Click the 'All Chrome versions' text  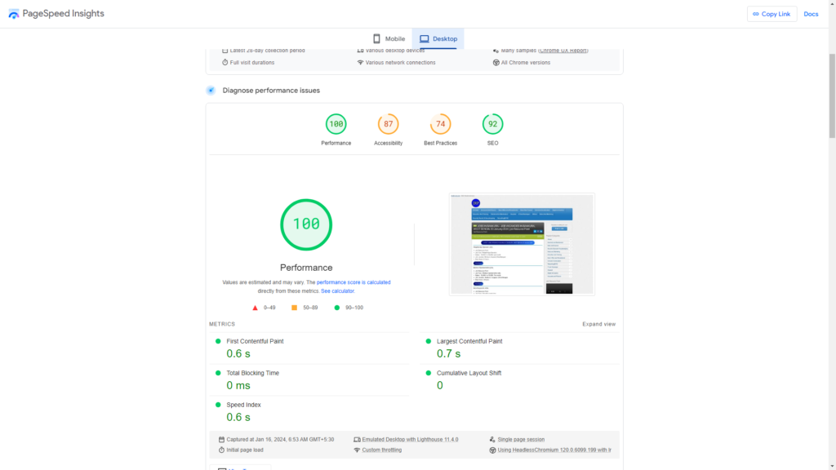point(526,62)
